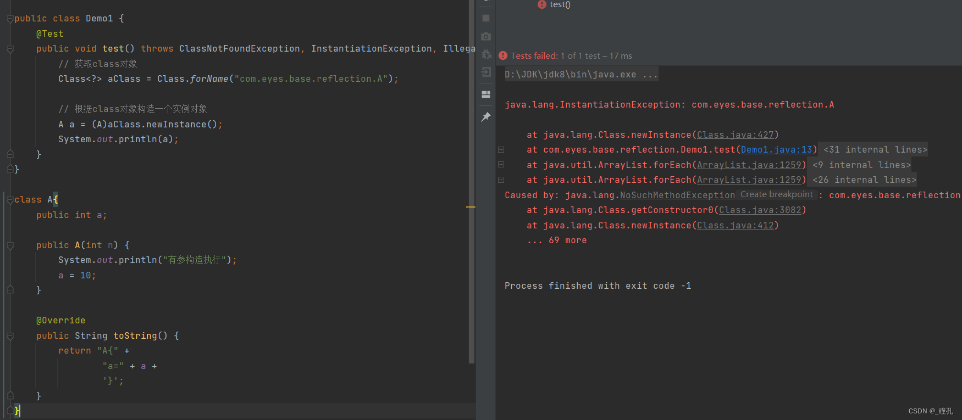
Task: Expand the <26 internal lines> folded text
Action: (x=864, y=180)
